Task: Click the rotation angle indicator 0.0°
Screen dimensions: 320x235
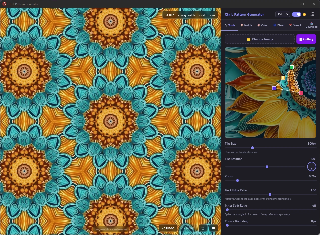Action: click(x=170, y=15)
